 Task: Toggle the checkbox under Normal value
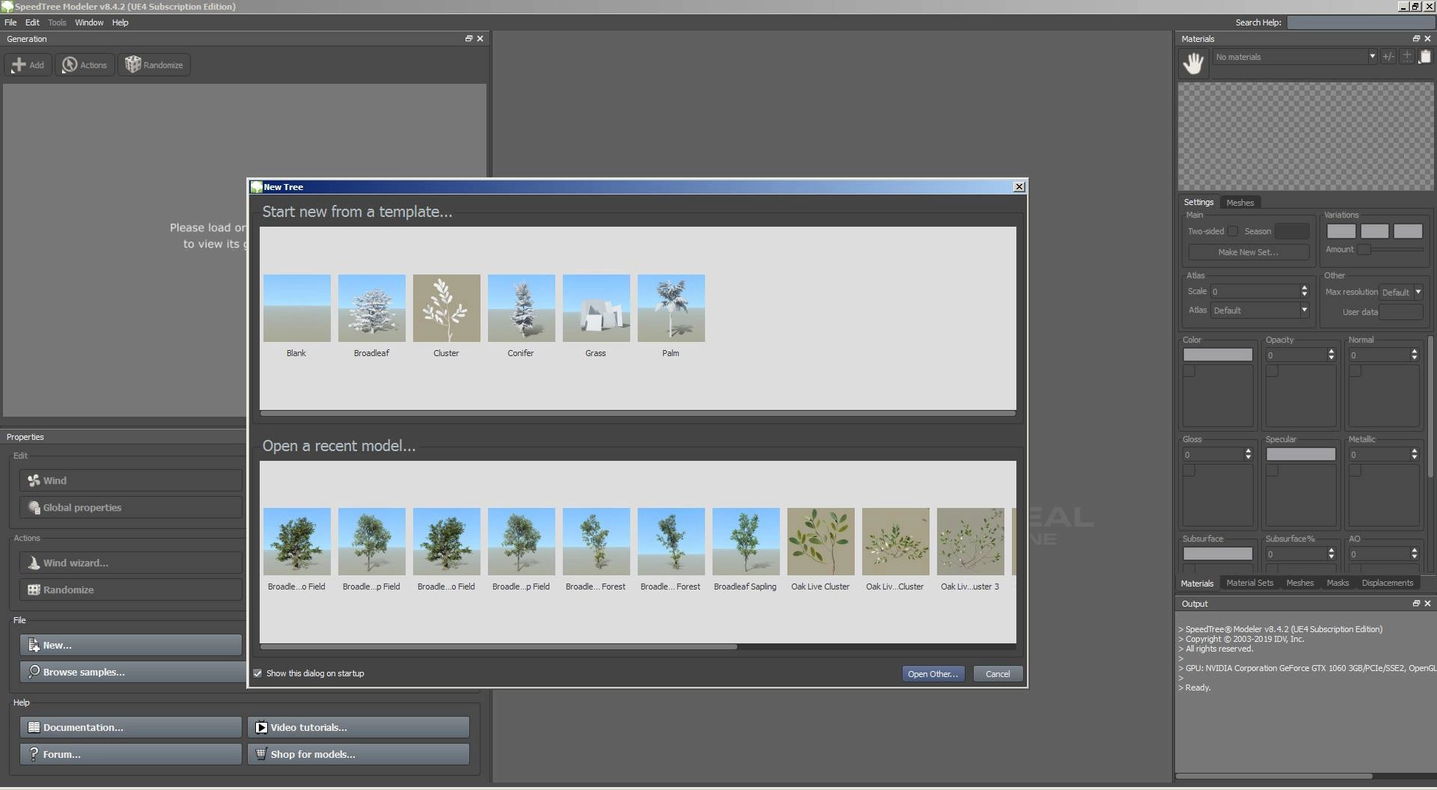point(1355,371)
